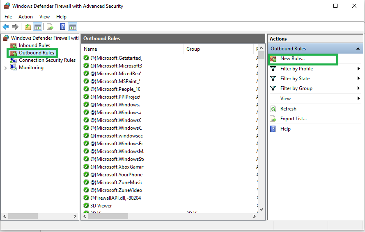Select the @{Microsoft.MixedRea rule row
365x232 pixels.
point(116,74)
